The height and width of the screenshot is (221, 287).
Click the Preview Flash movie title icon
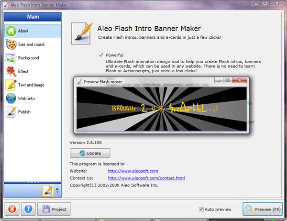pos(79,82)
